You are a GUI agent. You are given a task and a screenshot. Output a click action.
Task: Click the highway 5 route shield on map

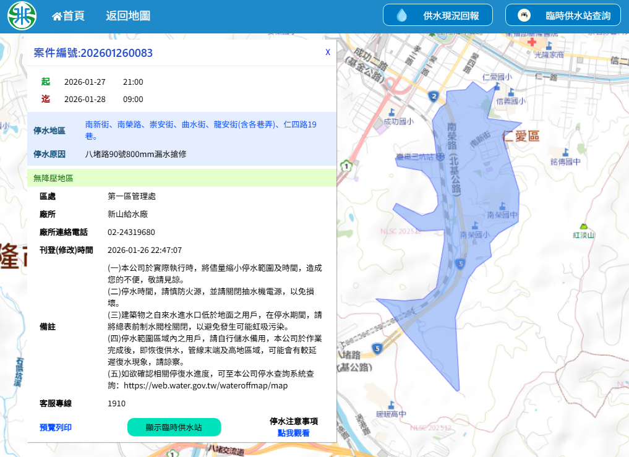459,262
